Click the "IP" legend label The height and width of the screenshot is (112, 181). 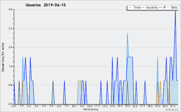(165, 7)
